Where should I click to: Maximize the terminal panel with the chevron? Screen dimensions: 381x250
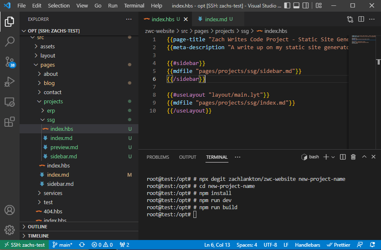tap(363, 157)
